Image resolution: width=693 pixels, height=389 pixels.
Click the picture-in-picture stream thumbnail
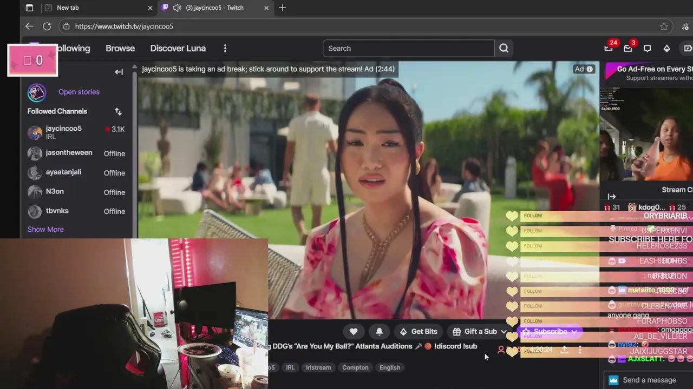646,133
